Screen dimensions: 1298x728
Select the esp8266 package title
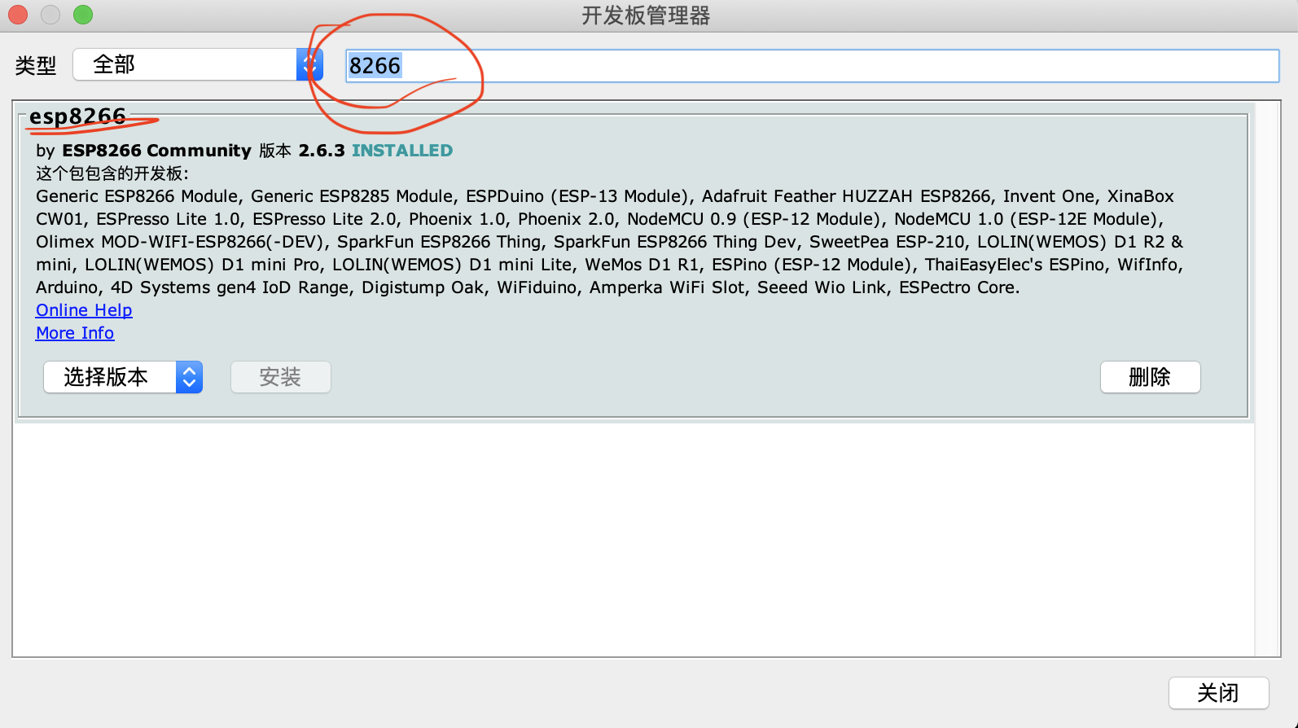click(x=77, y=116)
